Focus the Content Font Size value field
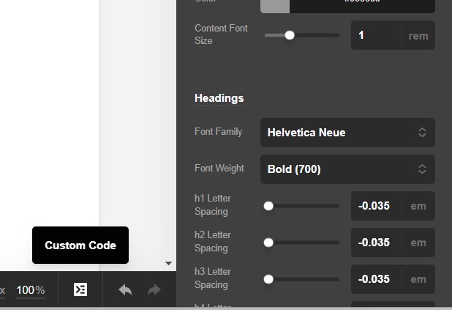This screenshot has height=310, width=452. pos(376,35)
